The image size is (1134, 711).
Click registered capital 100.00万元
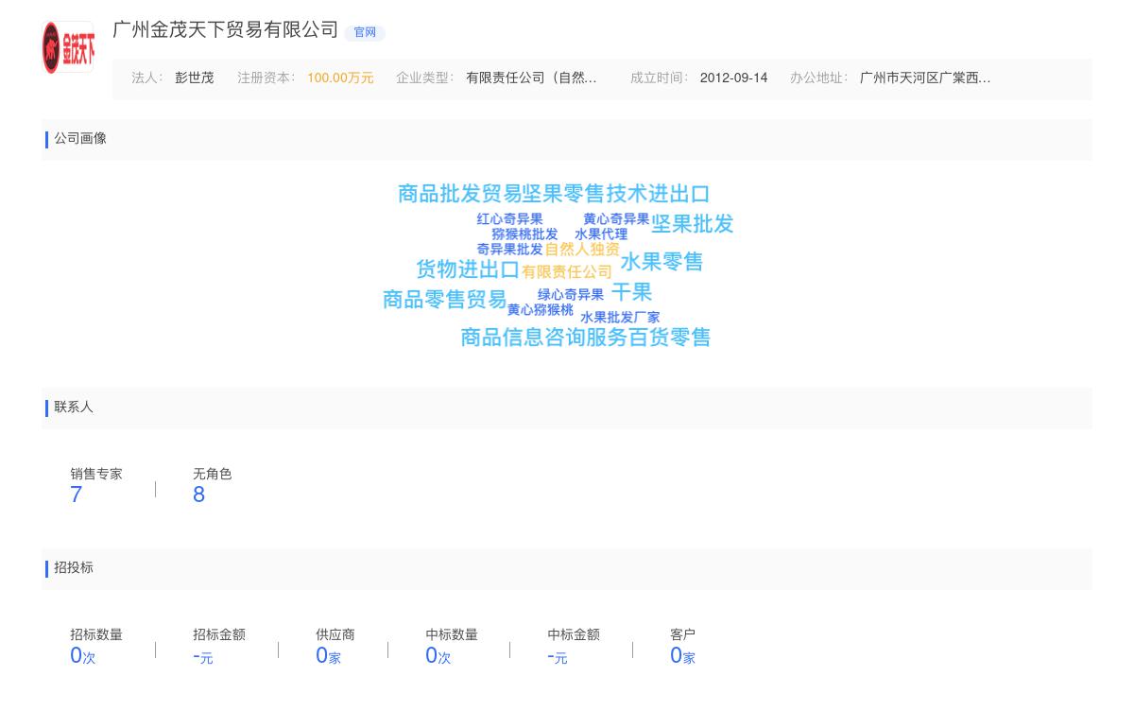click(340, 78)
